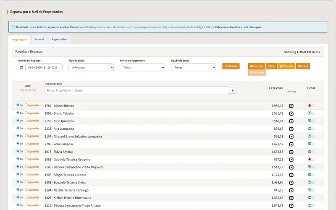
Task: Open imóveis icon for Eduardo Teixeira Vieira
Action: pos(291,183)
